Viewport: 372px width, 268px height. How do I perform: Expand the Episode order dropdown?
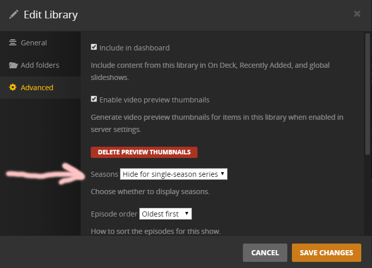pyautogui.click(x=165, y=214)
